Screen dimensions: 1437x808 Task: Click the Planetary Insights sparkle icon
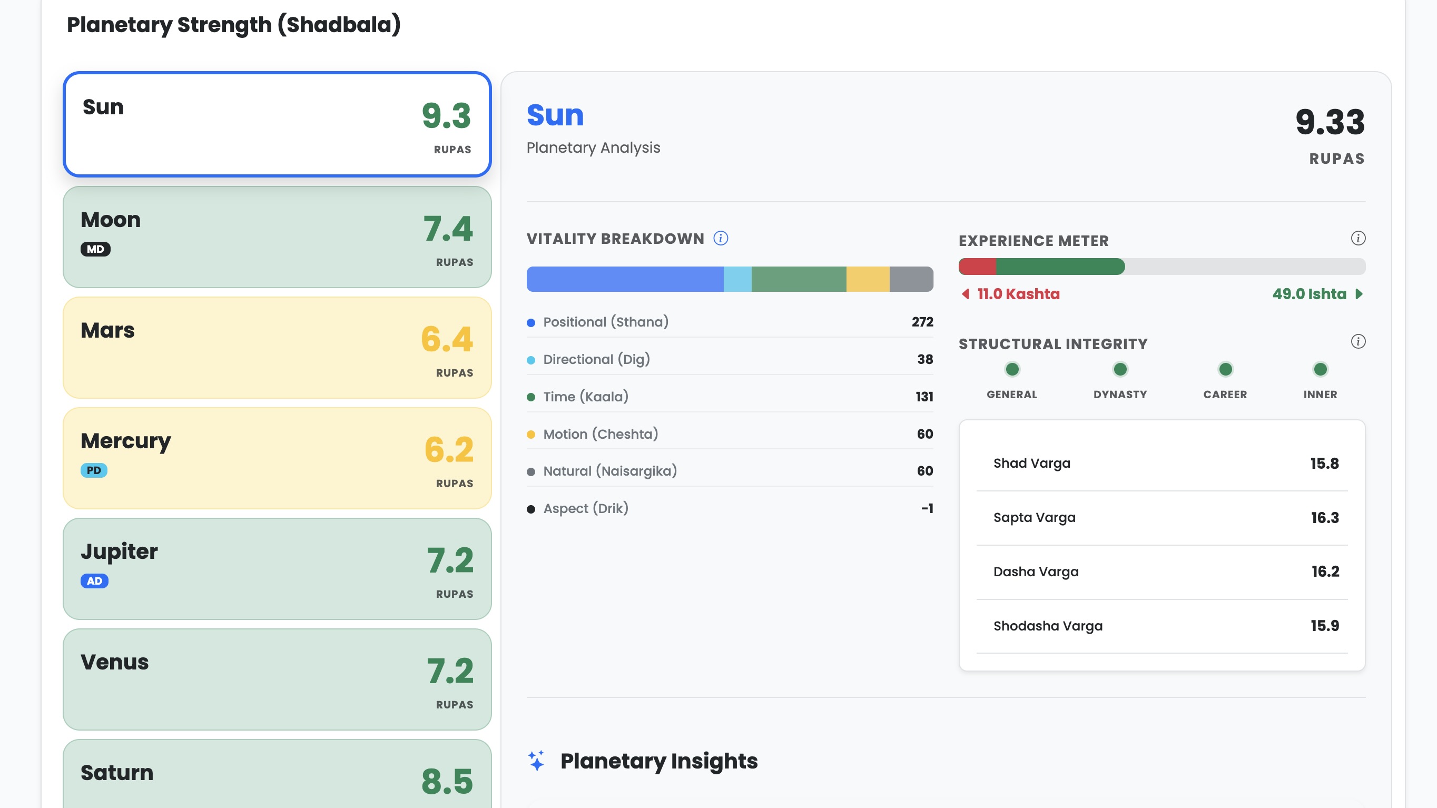[536, 761]
